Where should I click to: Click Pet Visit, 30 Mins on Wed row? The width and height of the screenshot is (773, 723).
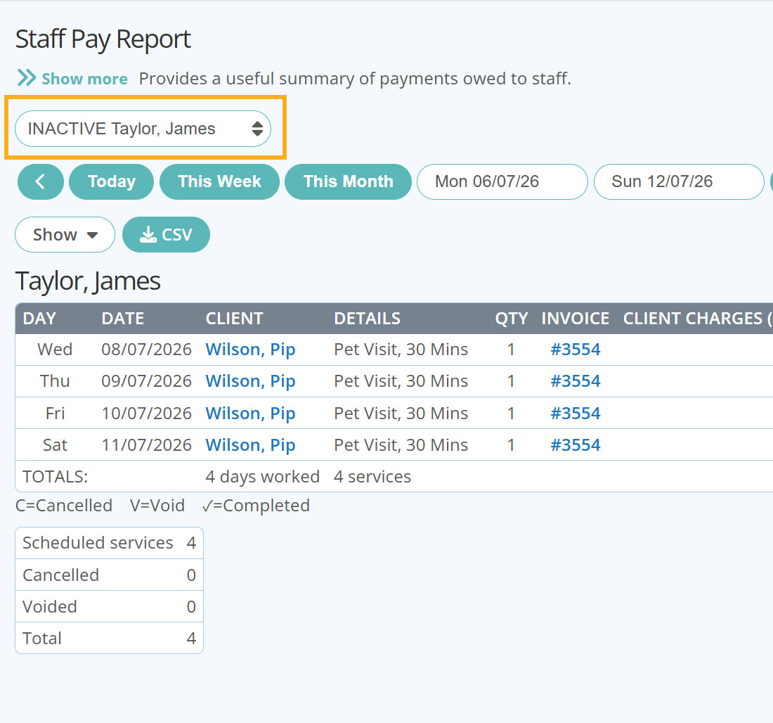coord(401,350)
